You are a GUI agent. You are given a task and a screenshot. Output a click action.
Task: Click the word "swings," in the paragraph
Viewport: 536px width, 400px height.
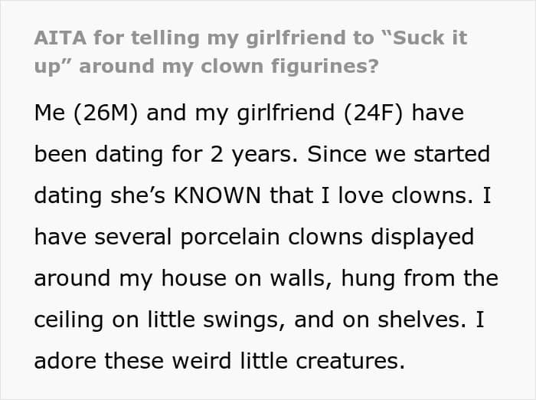pyautogui.click(x=244, y=320)
